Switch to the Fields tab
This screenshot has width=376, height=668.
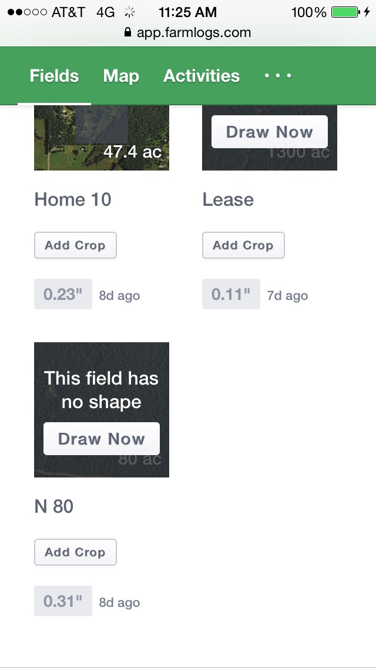(x=54, y=76)
